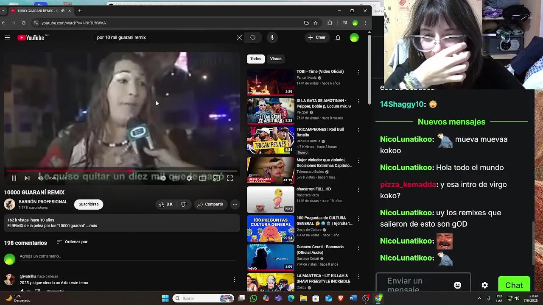543x305 pixels.
Task: Click the browser address bar URL
Action: click(74, 23)
